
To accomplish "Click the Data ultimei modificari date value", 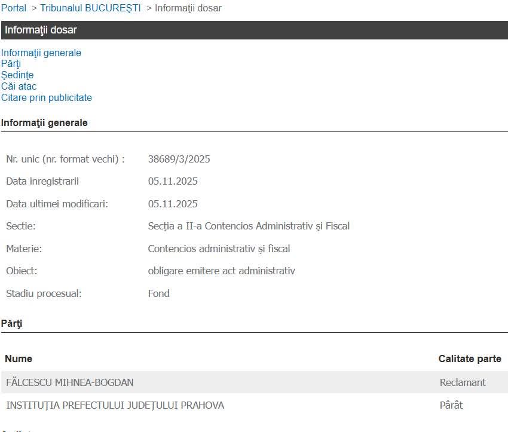I will 173,204.
